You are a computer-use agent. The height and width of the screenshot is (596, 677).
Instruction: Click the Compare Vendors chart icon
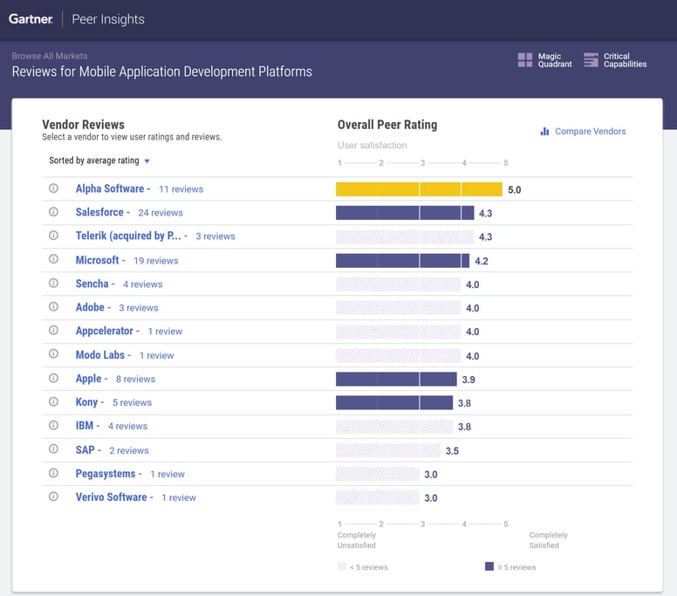pyautogui.click(x=544, y=131)
